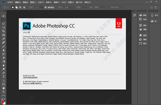The image size is (161, 105).
Task: Open the History panel icon
Action: pos(135,15)
